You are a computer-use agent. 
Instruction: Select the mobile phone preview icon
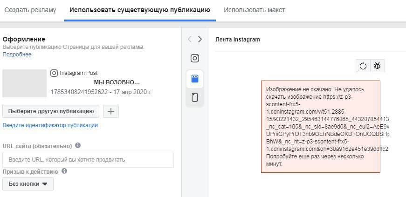(195, 98)
